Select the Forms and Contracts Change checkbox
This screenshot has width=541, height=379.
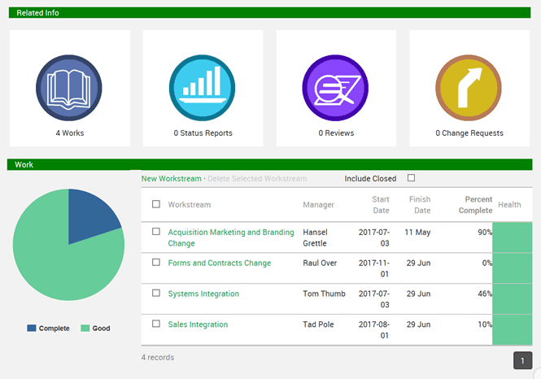tap(156, 263)
